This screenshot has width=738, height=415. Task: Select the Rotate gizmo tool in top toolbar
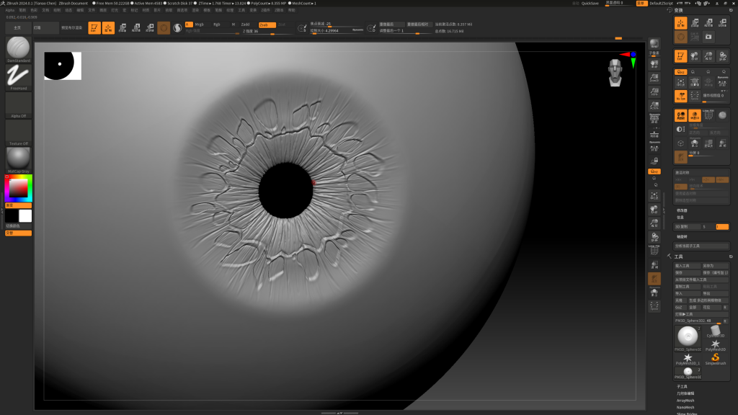[x=150, y=28]
